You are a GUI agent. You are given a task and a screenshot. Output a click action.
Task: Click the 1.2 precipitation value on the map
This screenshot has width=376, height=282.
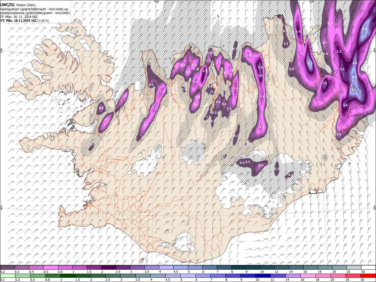155,108
